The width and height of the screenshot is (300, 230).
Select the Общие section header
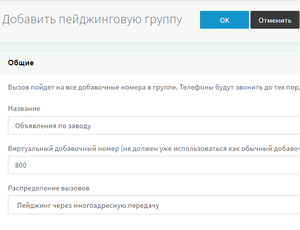(x=21, y=63)
